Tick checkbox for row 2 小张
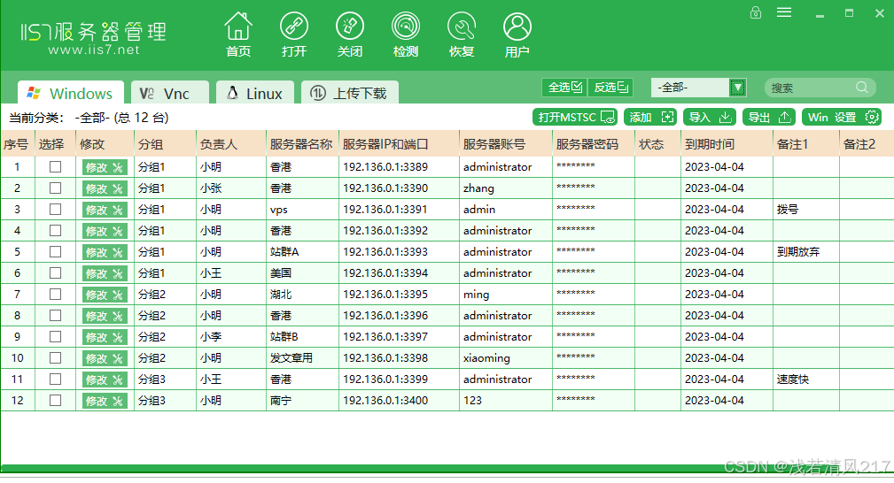This screenshot has width=894, height=483. 55,188
